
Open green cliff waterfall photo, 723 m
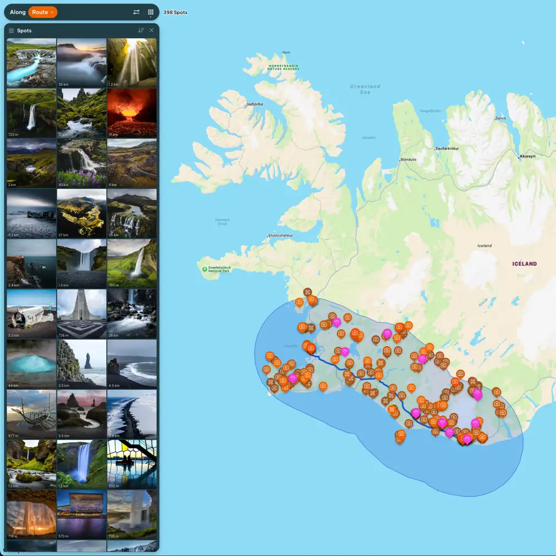tap(32, 113)
